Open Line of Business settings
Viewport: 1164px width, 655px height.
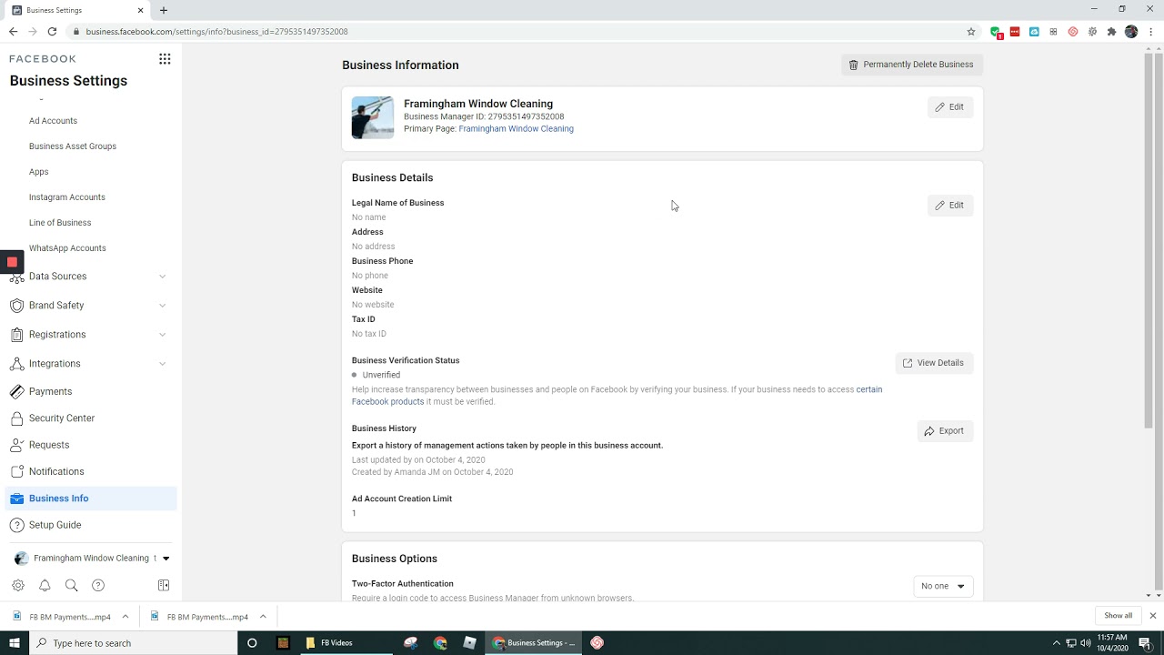click(x=60, y=223)
